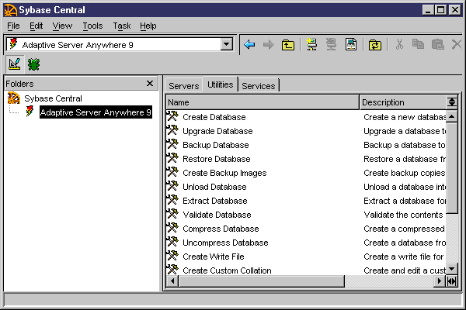This screenshot has height=310, width=466.
Task: Click the Back arrow toolbar icon
Action: click(249, 45)
